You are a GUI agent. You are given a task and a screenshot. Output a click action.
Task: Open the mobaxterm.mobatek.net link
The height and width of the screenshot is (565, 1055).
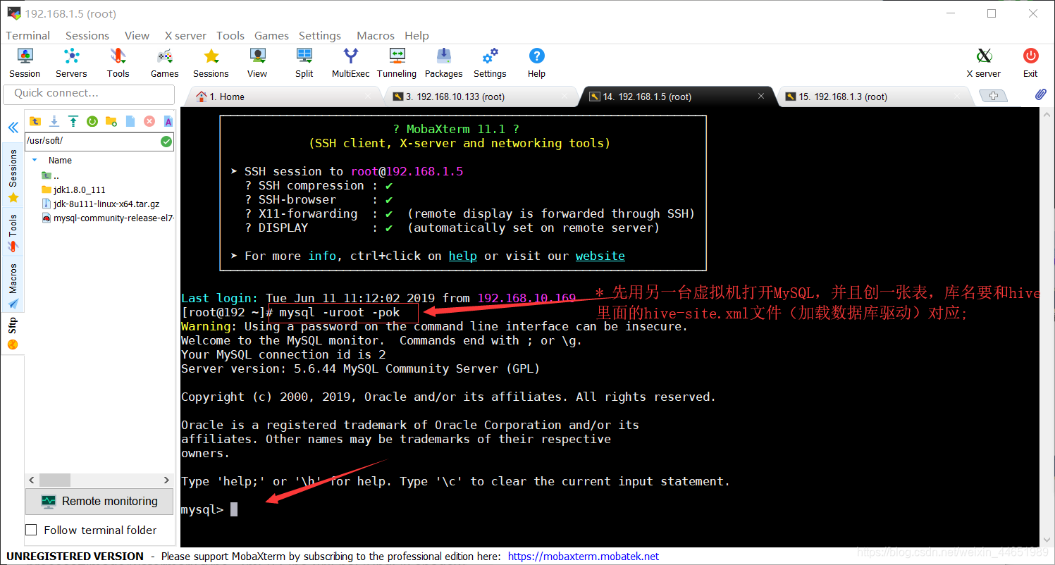click(x=584, y=556)
